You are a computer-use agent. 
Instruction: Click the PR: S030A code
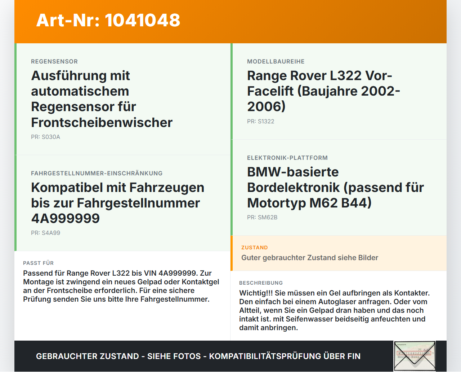click(45, 137)
